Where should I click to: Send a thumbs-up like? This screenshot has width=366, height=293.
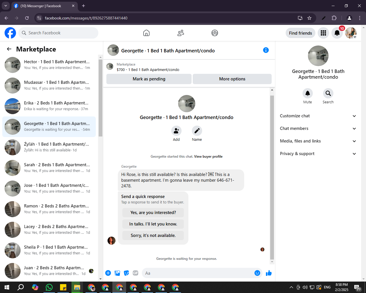tap(269, 273)
